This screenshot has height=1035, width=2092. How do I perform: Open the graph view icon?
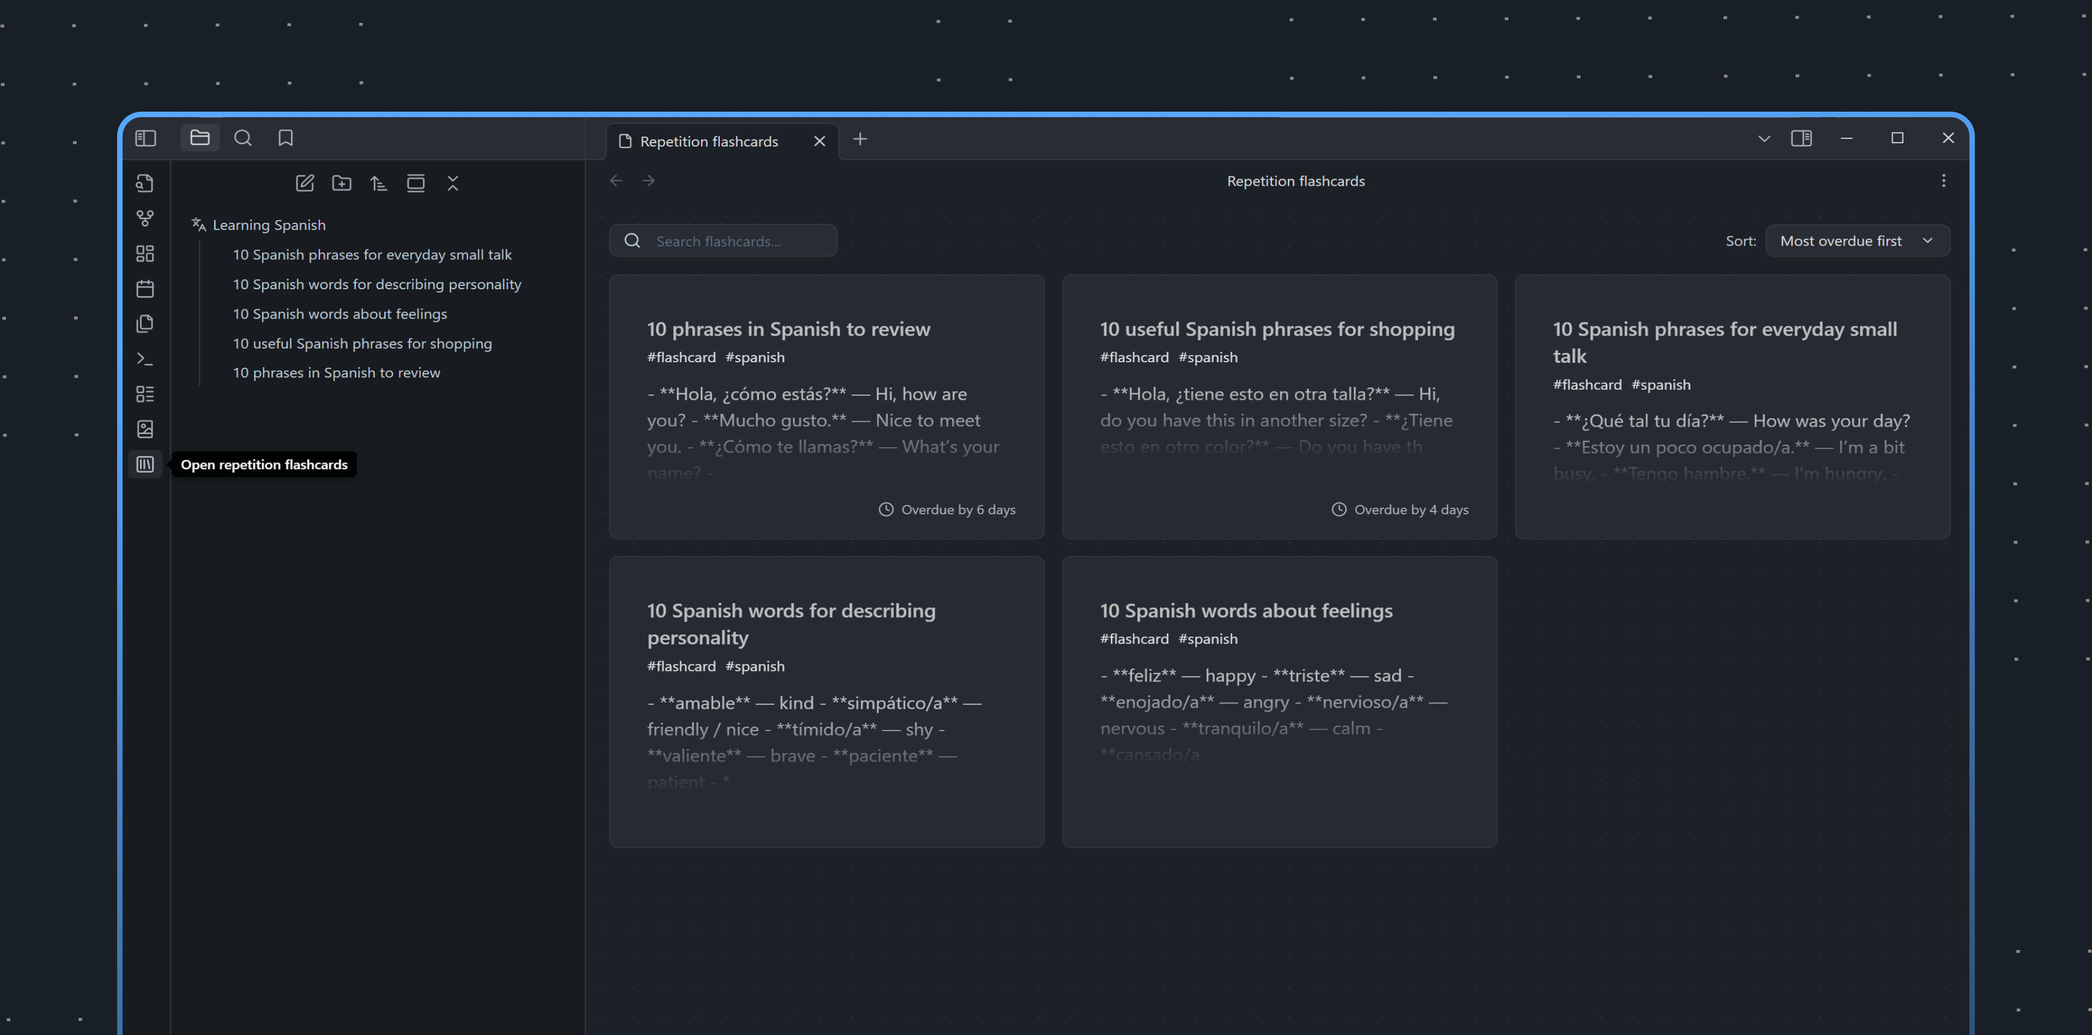coord(144,218)
